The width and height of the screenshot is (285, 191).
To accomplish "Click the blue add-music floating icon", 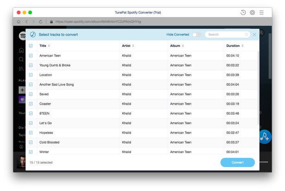I will click(x=265, y=136).
